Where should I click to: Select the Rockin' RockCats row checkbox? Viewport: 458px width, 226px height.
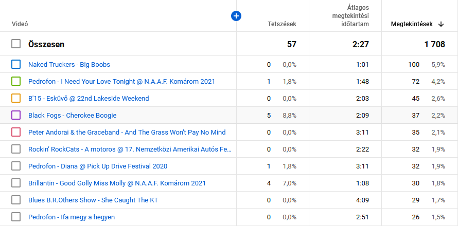click(x=16, y=149)
